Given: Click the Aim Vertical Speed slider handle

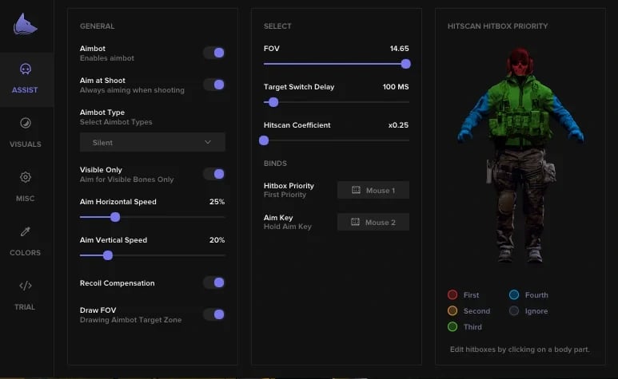Looking at the screenshot, I should tap(108, 255).
